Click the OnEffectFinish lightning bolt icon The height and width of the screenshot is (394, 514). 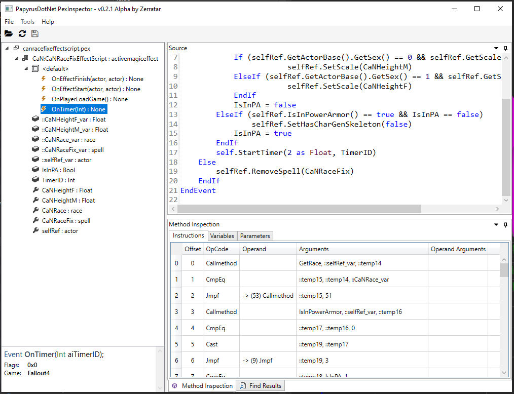point(43,79)
